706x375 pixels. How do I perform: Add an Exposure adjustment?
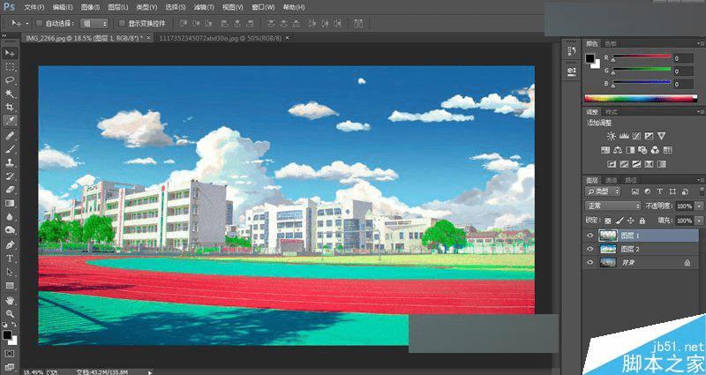coord(649,136)
